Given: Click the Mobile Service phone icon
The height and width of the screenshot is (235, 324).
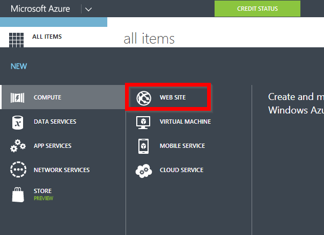Looking at the screenshot, I should pyautogui.click(x=143, y=146).
